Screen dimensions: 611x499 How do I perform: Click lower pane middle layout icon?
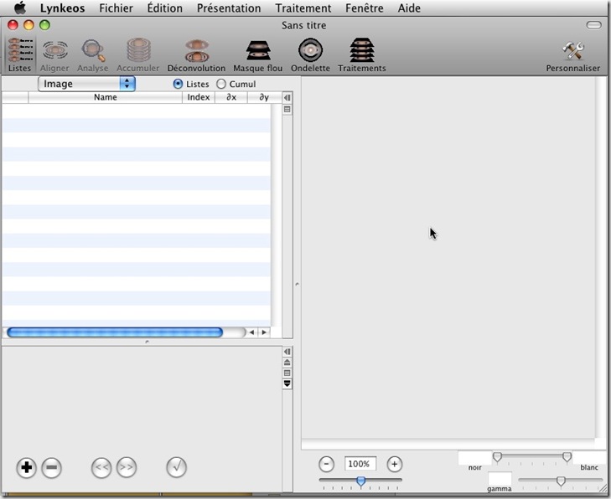[287, 373]
